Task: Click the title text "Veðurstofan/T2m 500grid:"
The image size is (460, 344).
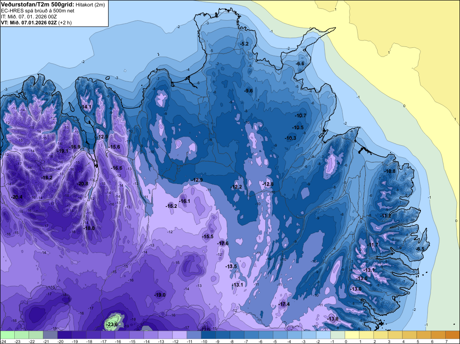Action: (x=38, y=5)
